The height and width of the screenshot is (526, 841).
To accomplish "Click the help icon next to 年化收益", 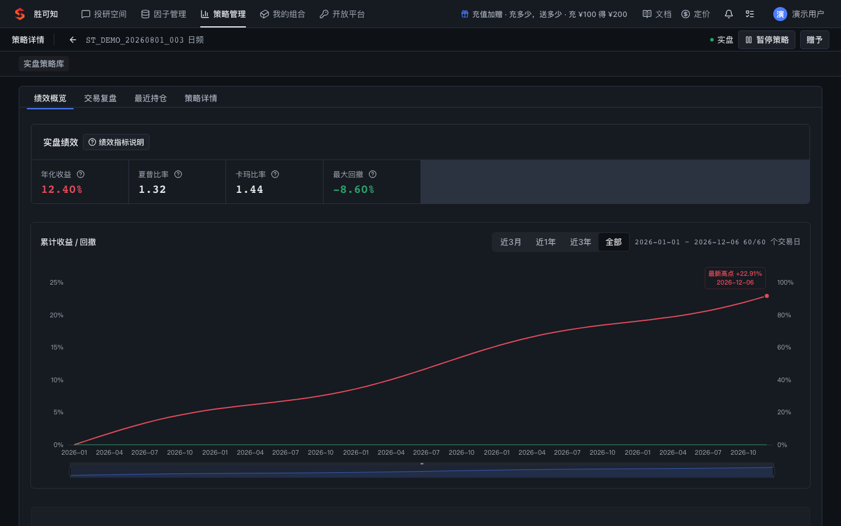I will [x=81, y=174].
